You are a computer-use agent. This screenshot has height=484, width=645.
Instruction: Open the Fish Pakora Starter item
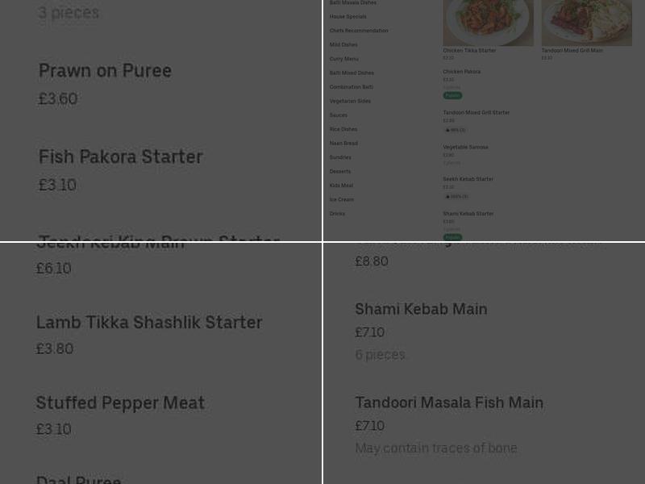(120, 157)
